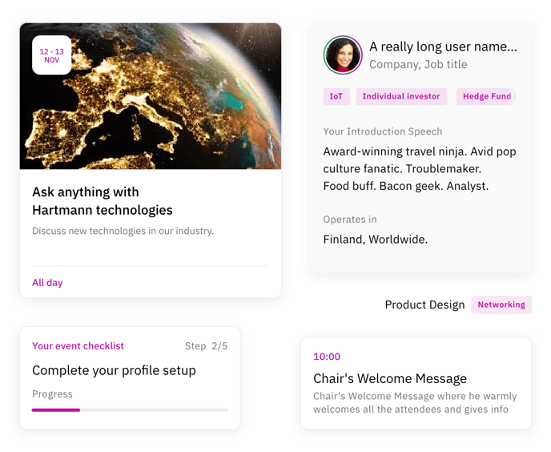The image size is (551, 452).
Task: Open the Chair's Welcome Message session
Action: [390, 378]
